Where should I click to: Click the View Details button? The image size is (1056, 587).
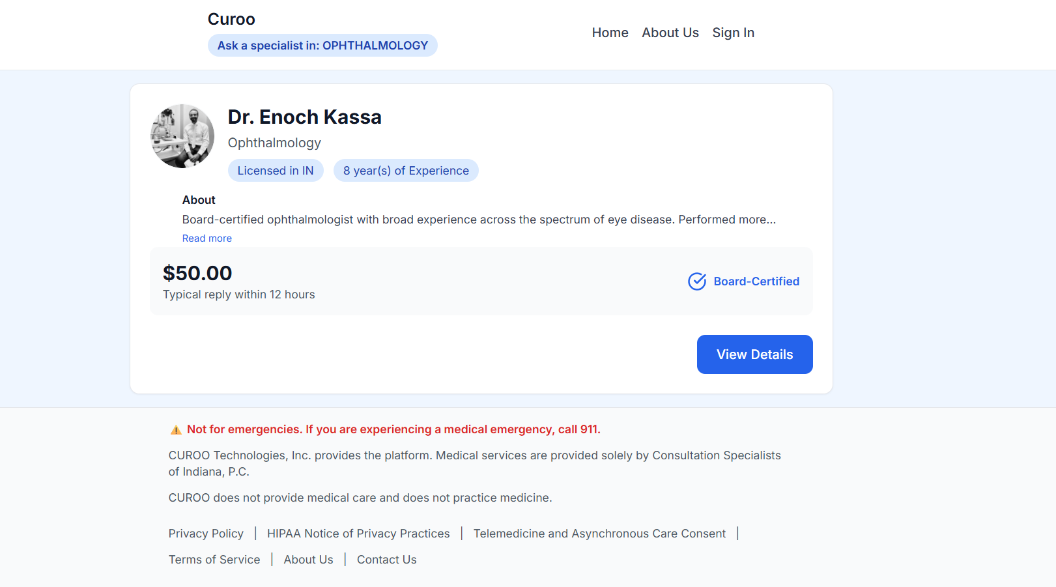[754, 354]
